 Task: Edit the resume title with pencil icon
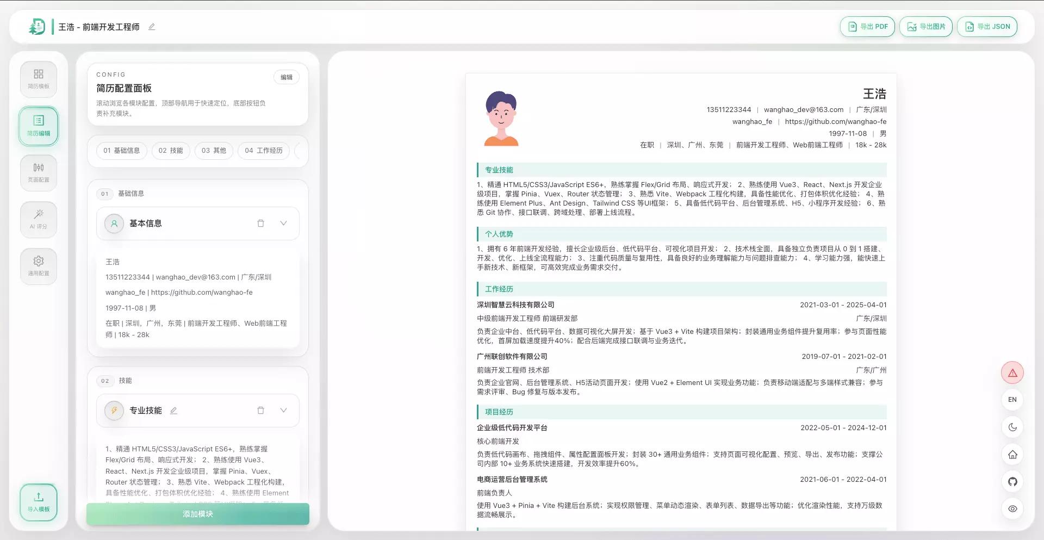(152, 27)
